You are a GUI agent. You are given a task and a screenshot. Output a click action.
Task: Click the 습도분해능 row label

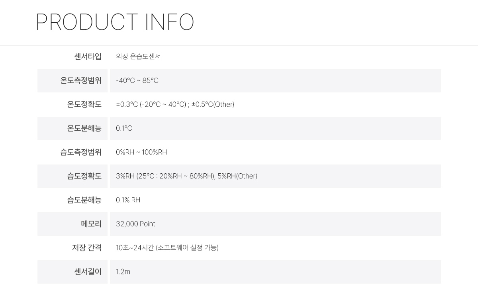[84, 200]
